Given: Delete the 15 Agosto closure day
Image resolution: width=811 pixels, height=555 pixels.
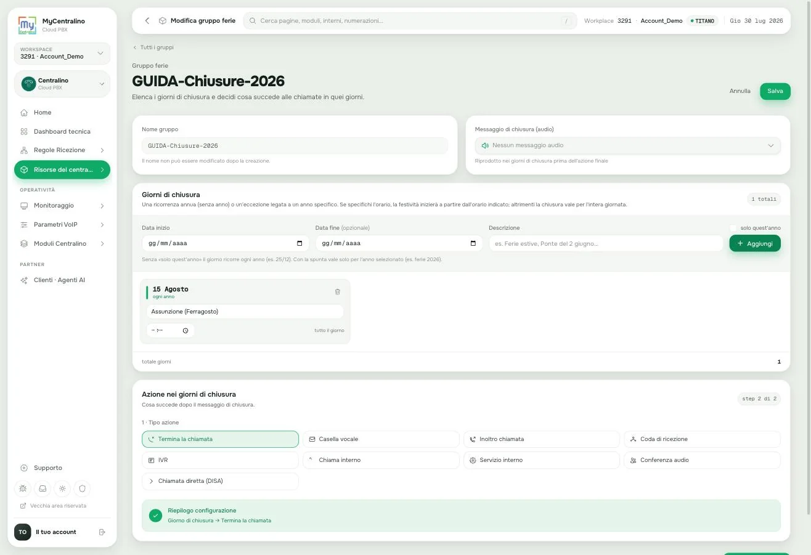Looking at the screenshot, I should click(337, 292).
